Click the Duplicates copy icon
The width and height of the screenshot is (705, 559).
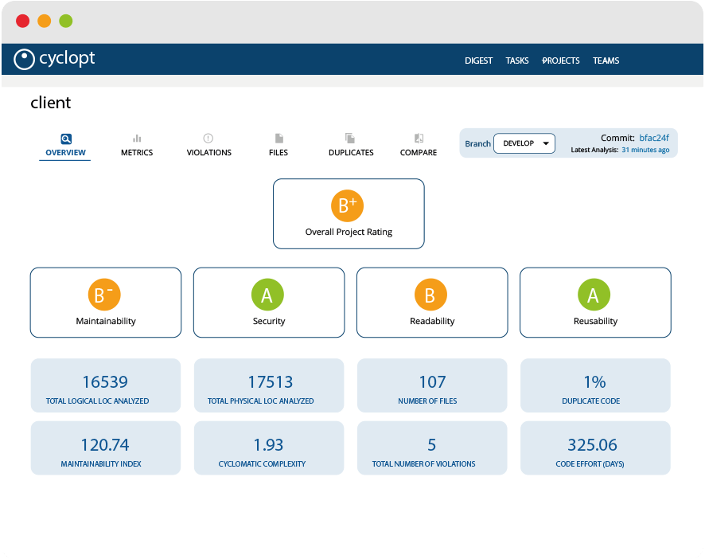click(x=350, y=138)
